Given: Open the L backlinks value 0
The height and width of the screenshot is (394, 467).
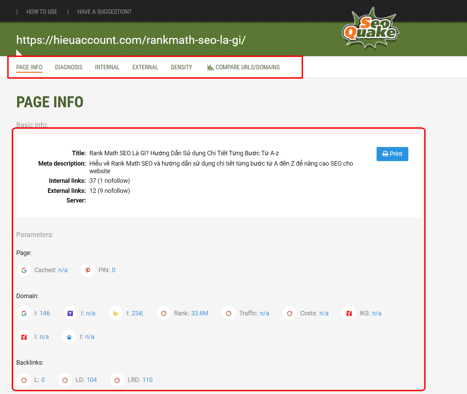Looking at the screenshot, I should click(43, 380).
